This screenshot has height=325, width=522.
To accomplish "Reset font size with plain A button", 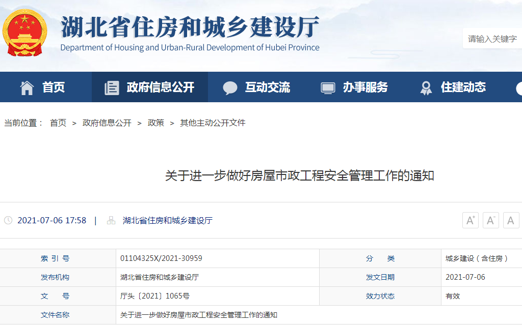I will pos(511,220).
